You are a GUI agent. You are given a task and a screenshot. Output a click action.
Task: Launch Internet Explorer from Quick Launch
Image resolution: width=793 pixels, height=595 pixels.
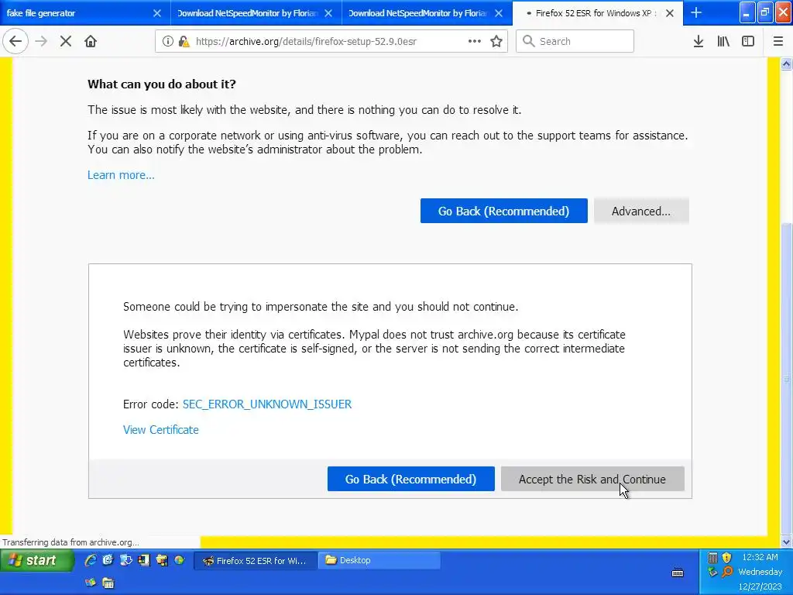[90, 560]
